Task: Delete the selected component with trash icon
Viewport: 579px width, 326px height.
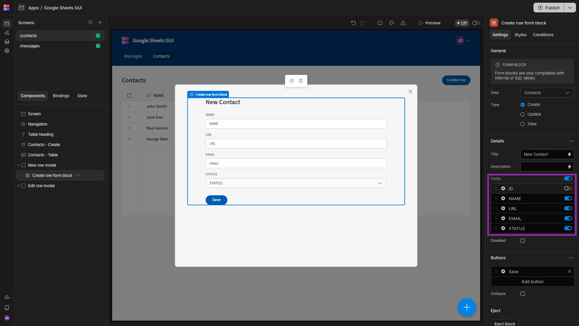Action: tap(301, 81)
